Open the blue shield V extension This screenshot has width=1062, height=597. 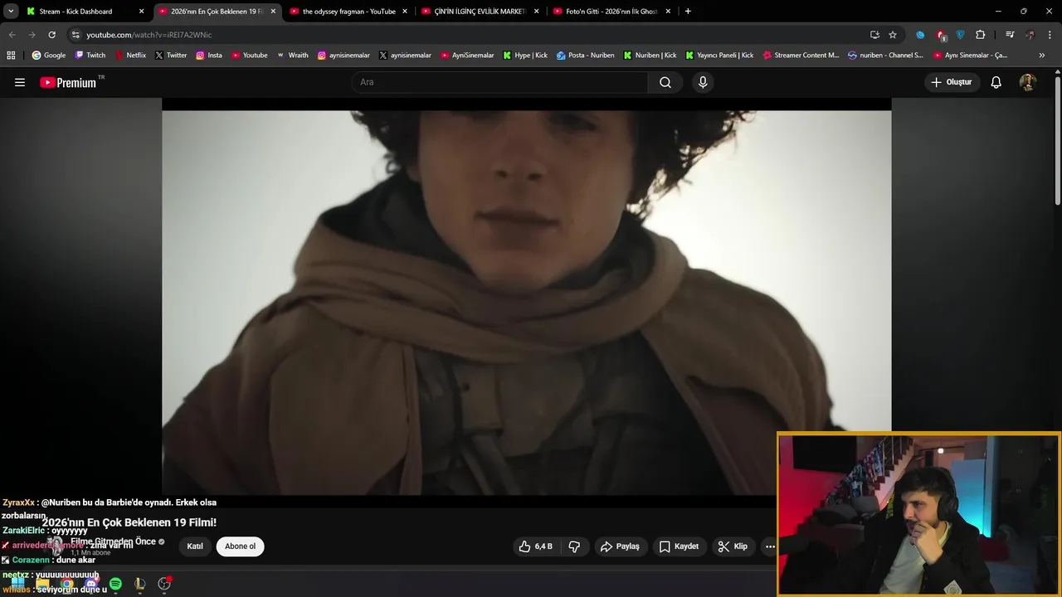961,35
